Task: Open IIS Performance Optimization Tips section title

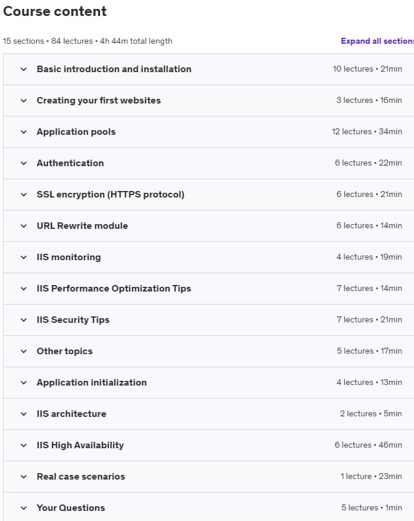Action: pyautogui.click(x=114, y=289)
